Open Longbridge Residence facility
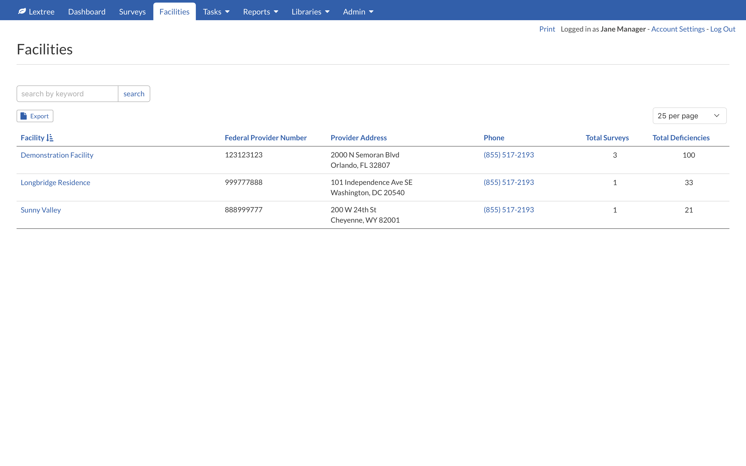746x466 pixels. [55, 183]
